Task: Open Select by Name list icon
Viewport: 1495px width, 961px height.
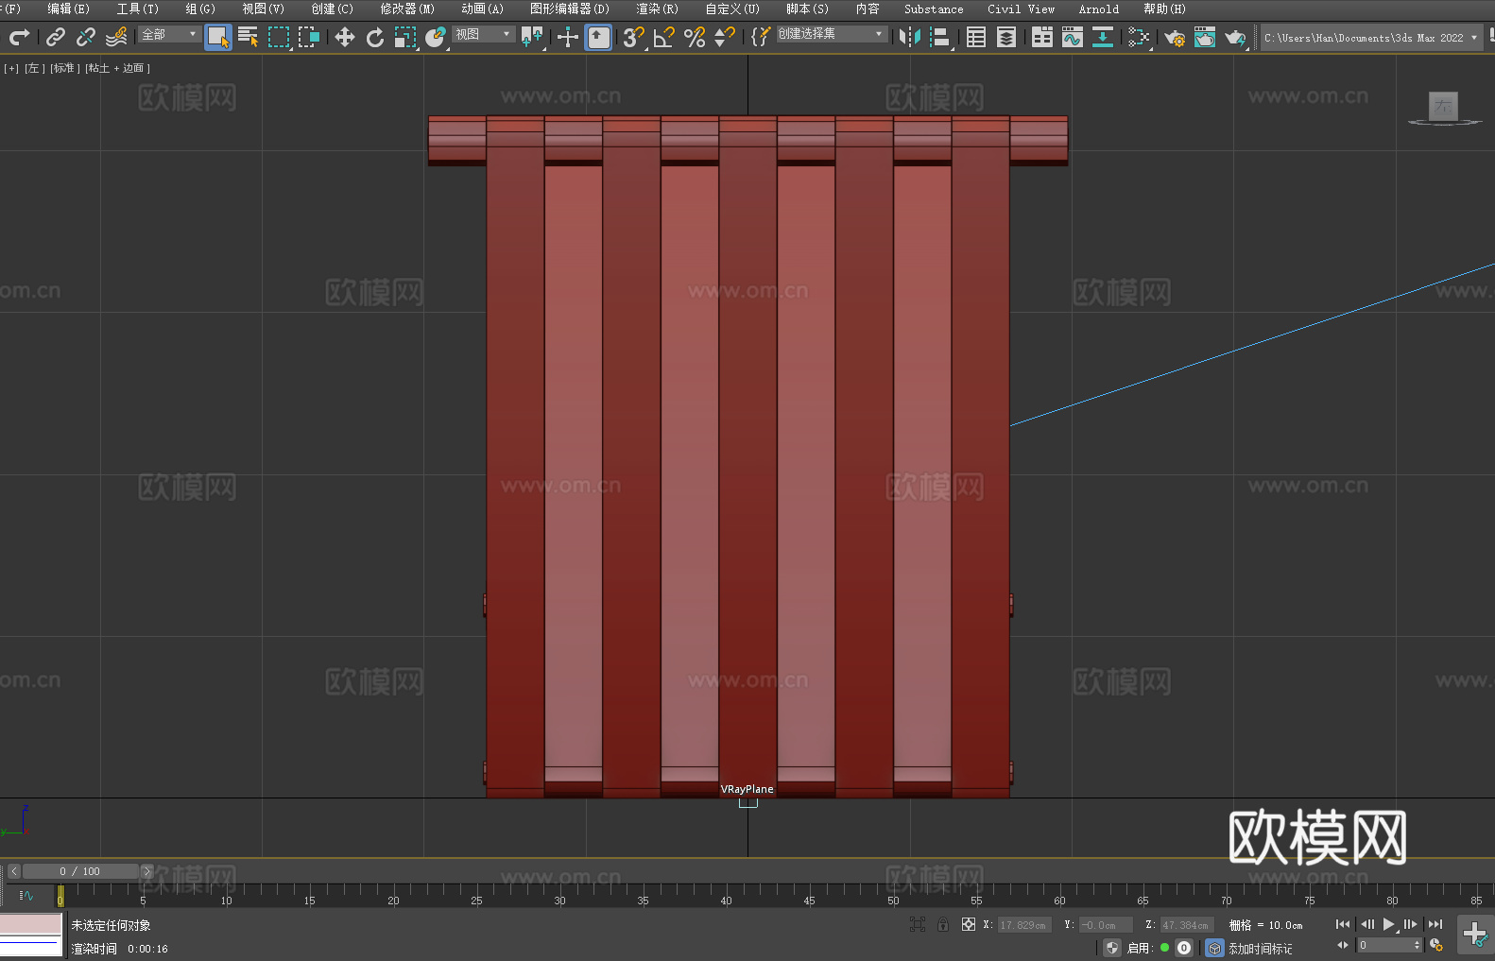Action: [249, 37]
